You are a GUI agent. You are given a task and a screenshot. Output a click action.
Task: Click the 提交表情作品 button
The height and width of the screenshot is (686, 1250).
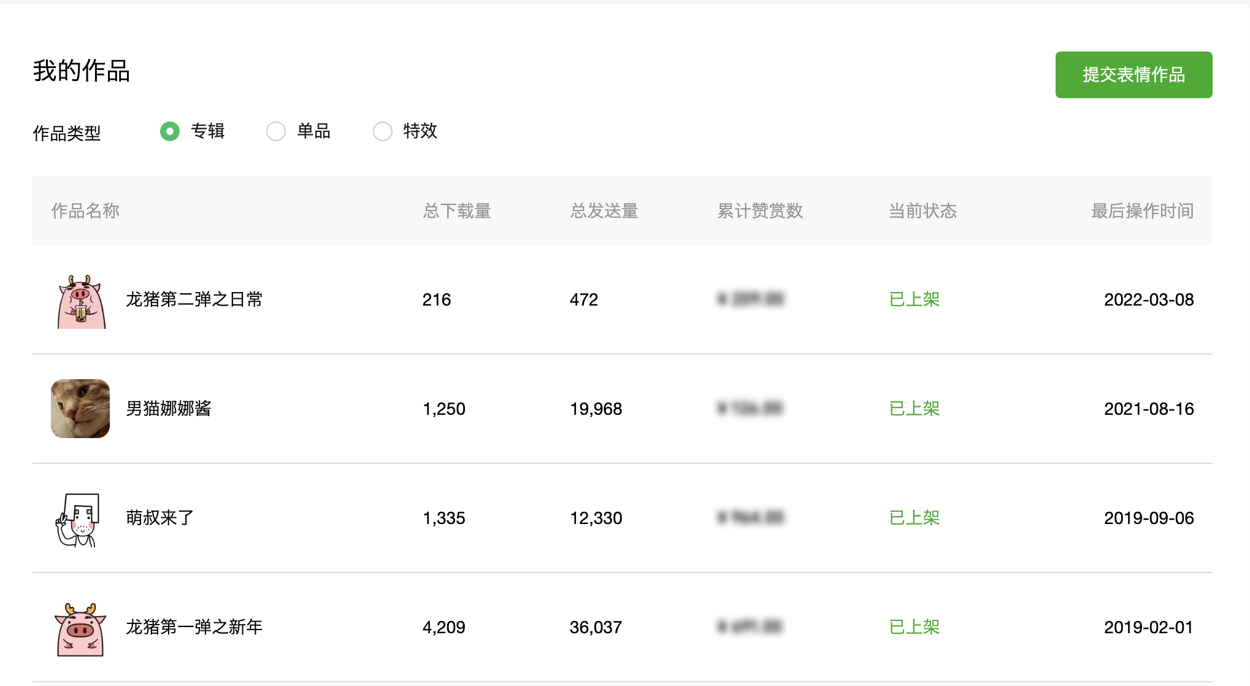(1133, 75)
